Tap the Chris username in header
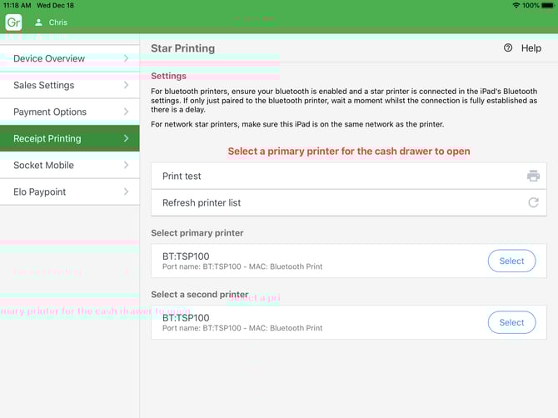 [x=58, y=22]
